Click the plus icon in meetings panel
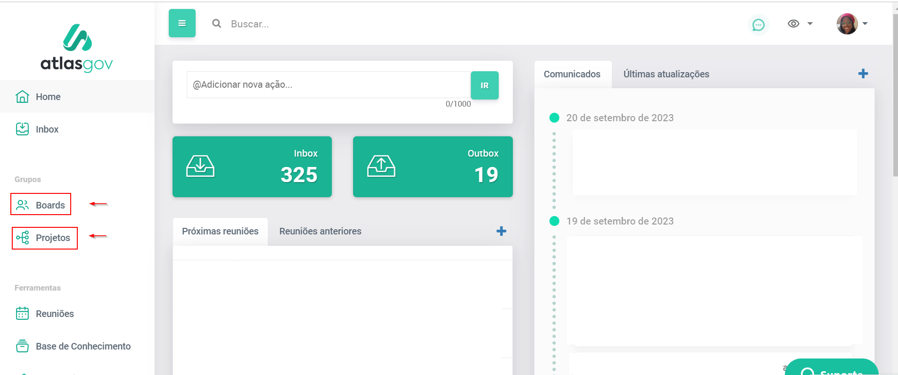Screen dimensions: 898x375 tap(502, 231)
